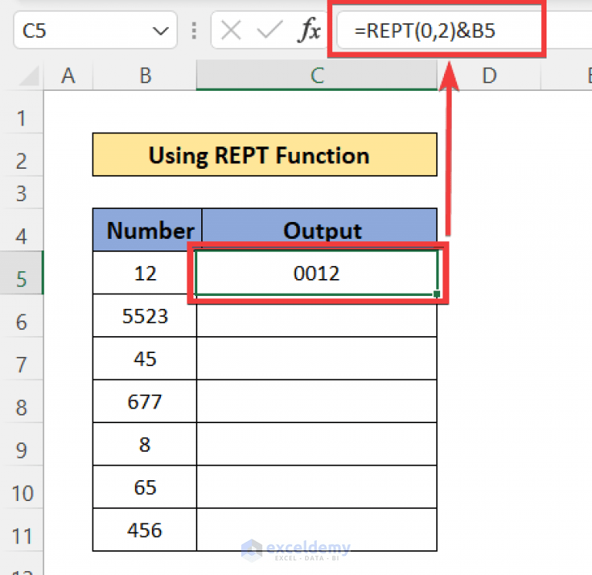Select the cell containing 12
Viewport: 592px width, 575px height.
pos(145,273)
